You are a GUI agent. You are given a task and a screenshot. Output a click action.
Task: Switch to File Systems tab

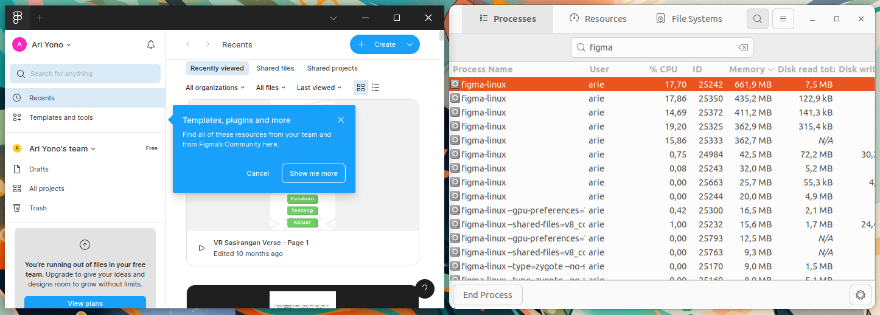(x=690, y=19)
